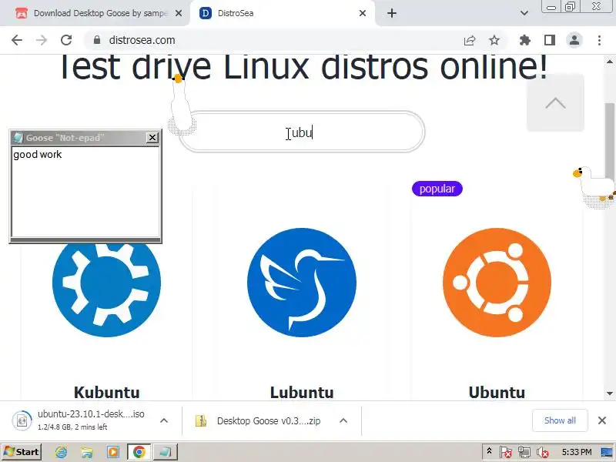The width and height of the screenshot is (616, 462).
Task: Click the popular badge on Ubuntu
Action: coord(437,189)
